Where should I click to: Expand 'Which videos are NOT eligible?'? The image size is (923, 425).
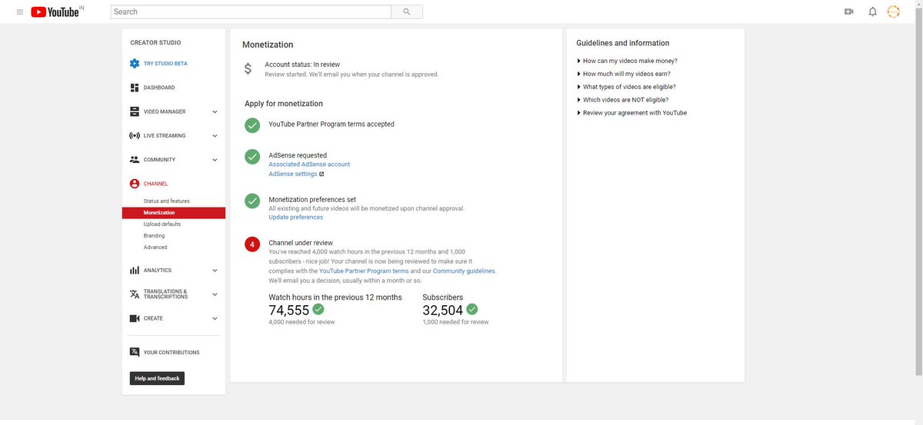point(622,100)
